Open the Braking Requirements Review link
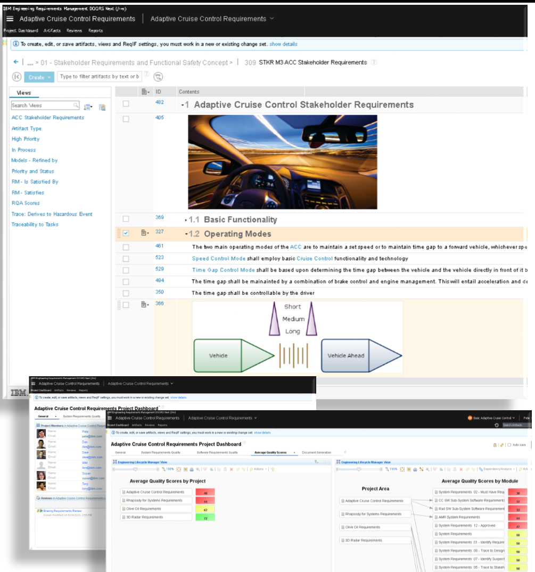The image size is (535, 572). coord(62,511)
